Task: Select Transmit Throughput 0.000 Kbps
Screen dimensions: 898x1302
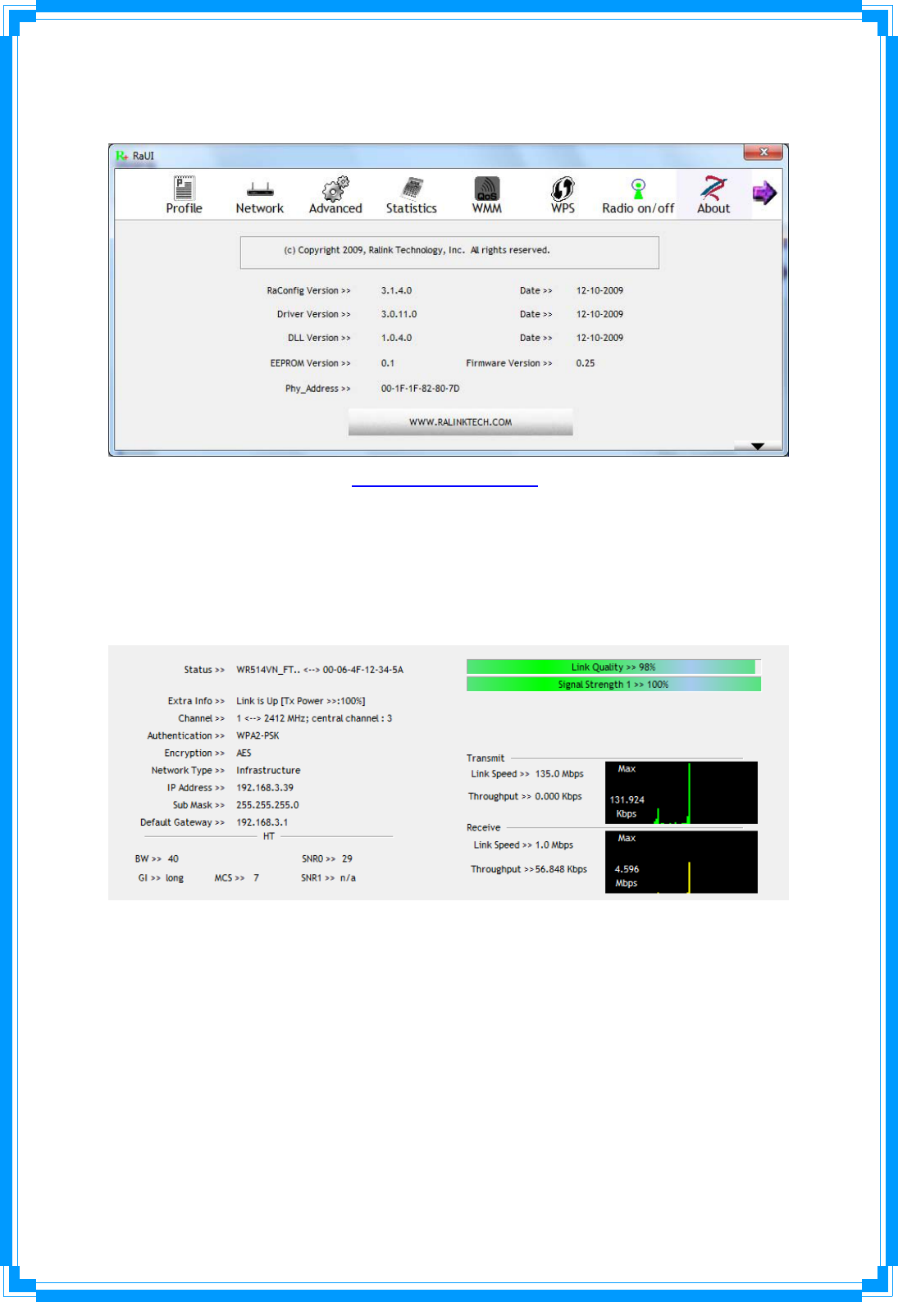Action: coord(558,796)
